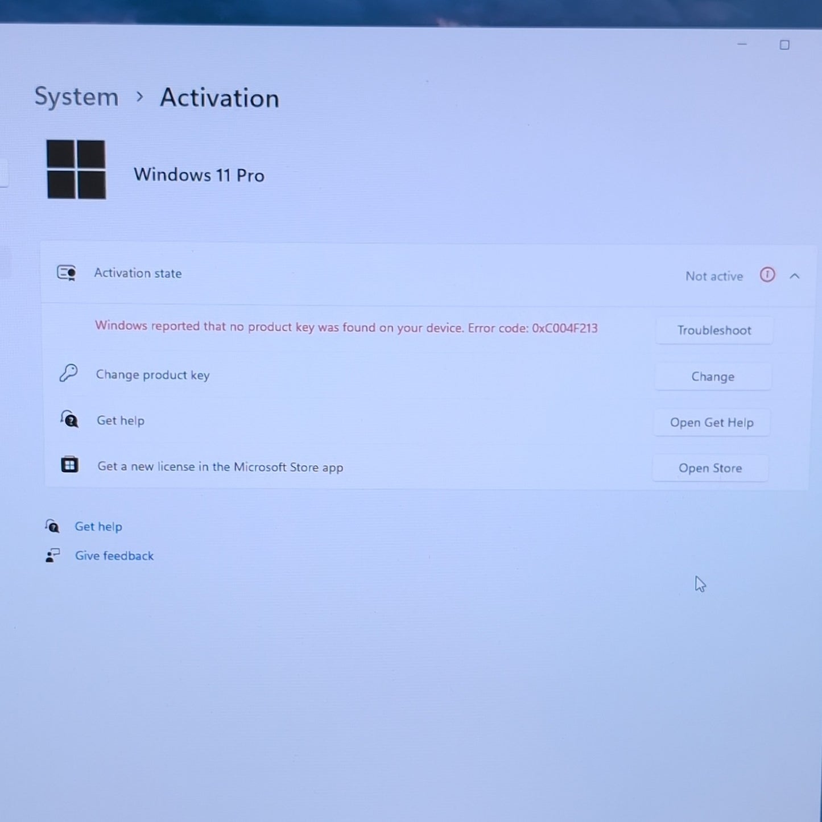Open the Give feedback link
The height and width of the screenshot is (822, 822).
(114, 556)
